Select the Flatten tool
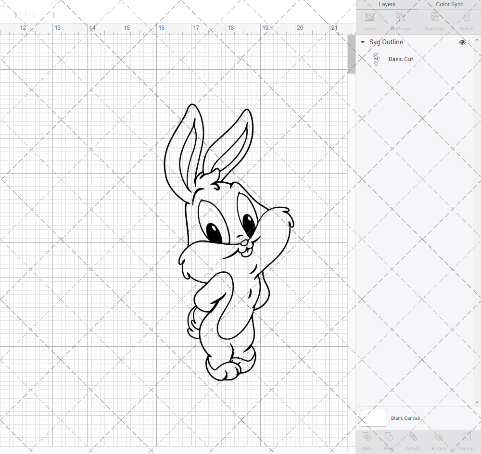Image resolution: width=481 pixels, height=454 pixels. [x=439, y=440]
